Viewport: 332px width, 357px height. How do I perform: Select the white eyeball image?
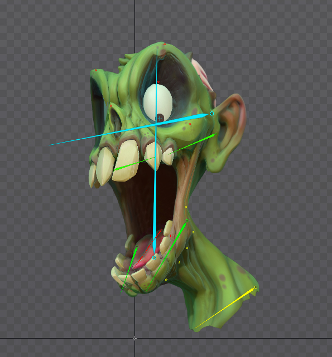[x=158, y=102]
